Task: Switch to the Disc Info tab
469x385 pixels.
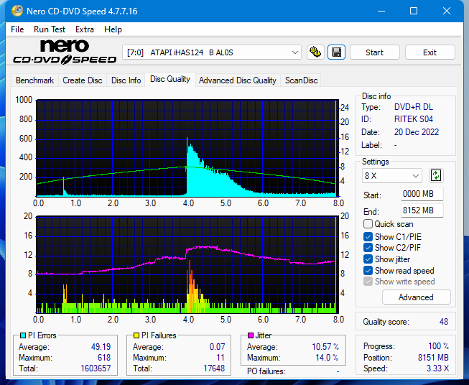Action: pyautogui.click(x=126, y=80)
